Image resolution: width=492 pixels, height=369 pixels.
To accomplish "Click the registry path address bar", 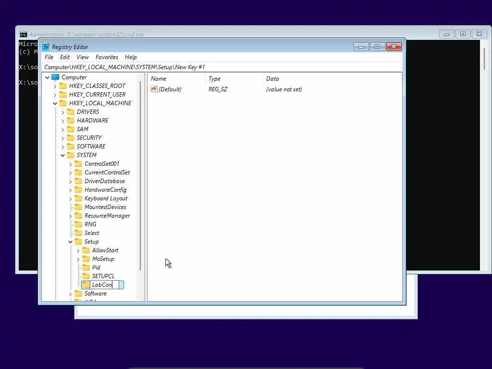I will (x=222, y=67).
